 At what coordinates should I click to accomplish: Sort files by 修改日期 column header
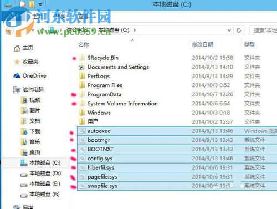click(x=203, y=44)
